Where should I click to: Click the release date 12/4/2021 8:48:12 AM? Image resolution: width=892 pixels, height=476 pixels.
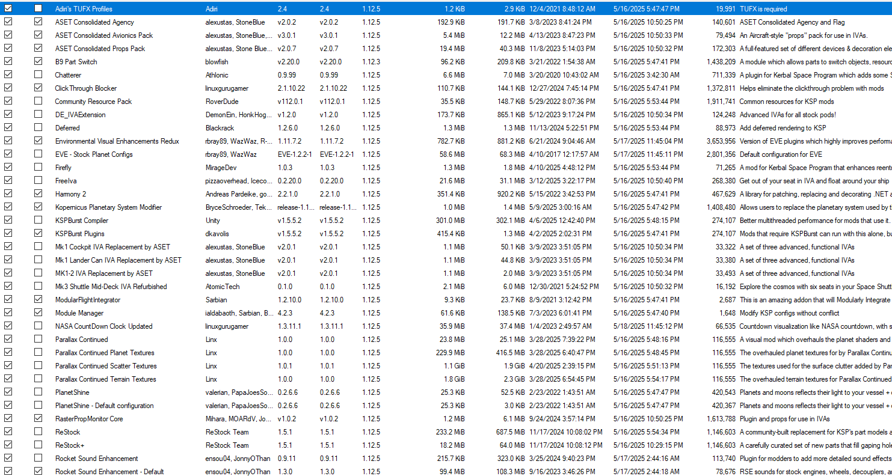coord(562,9)
